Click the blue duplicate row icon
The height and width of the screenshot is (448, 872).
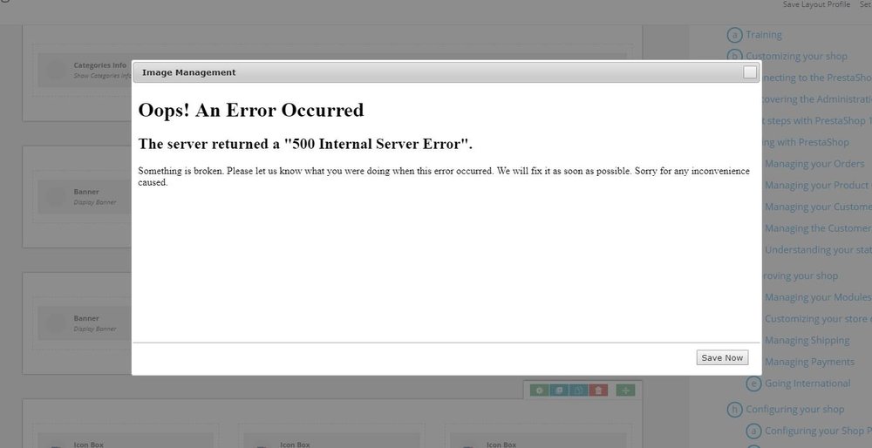click(559, 390)
